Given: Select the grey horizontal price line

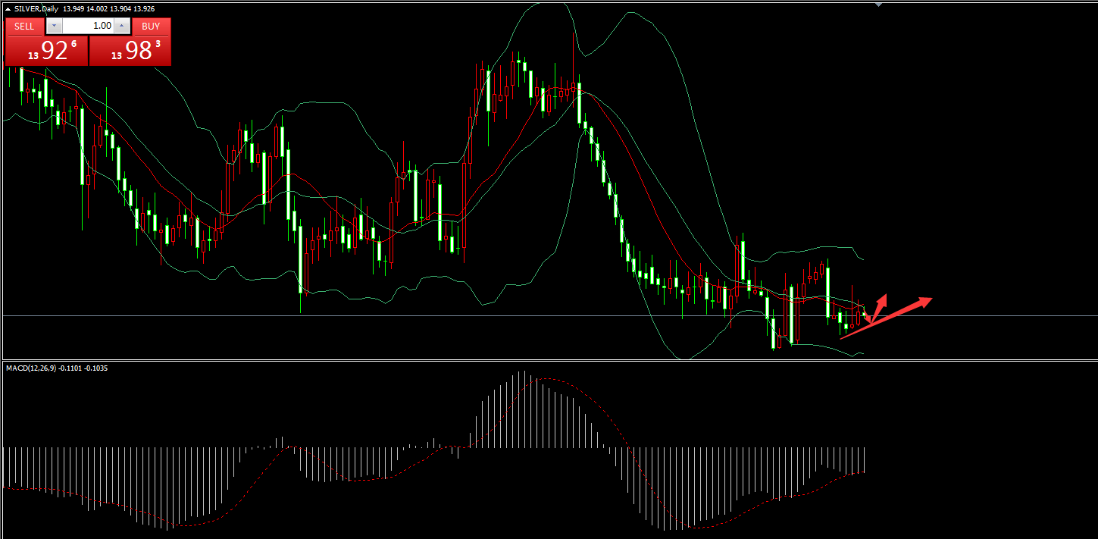Looking at the screenshot, I should (530, 315).
